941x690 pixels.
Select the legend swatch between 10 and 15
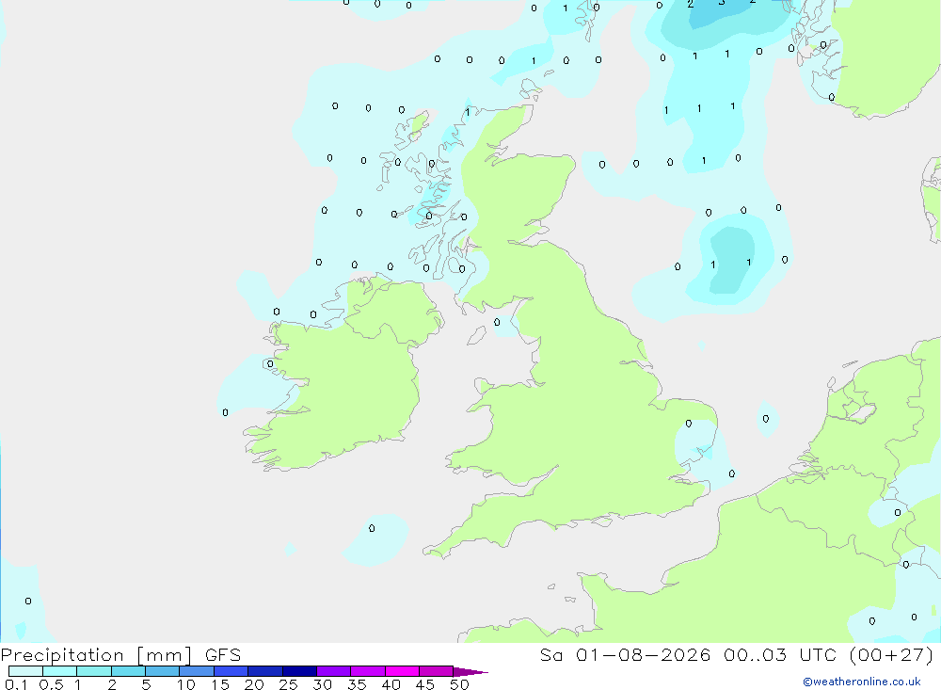(197, 671)
